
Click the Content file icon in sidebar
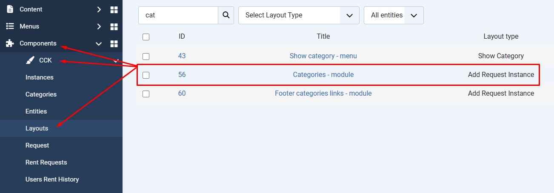tap(10, 9)
